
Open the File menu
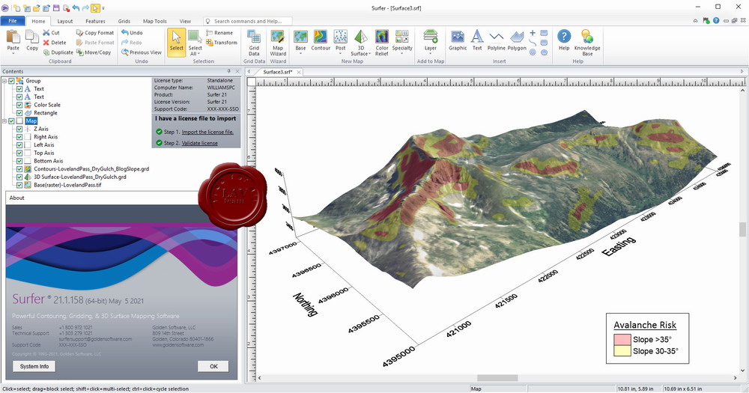point(13,21)
